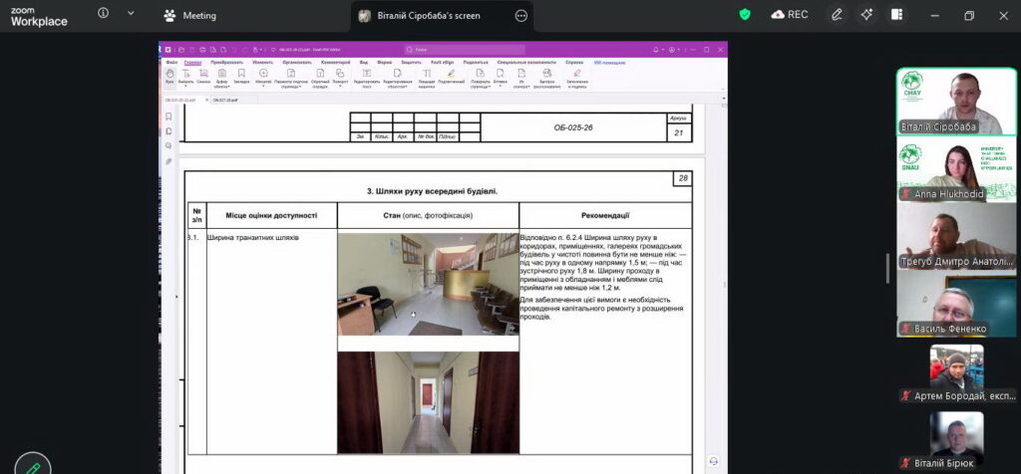Open Zoom AI Companion sparkle icon
The image size is (1021, 474).
coord(866,16)
